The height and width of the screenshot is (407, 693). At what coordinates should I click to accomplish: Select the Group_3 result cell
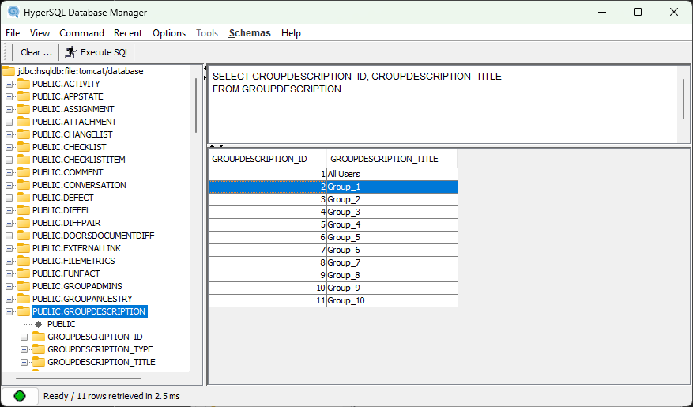coord(392,212)
